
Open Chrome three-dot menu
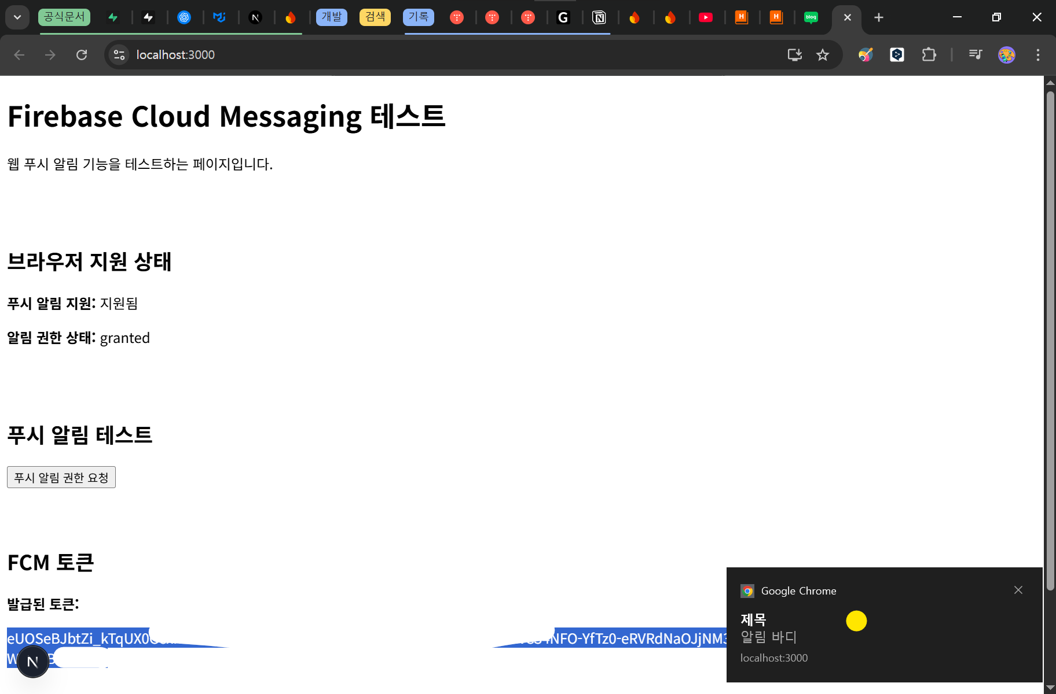(1038, 55)
